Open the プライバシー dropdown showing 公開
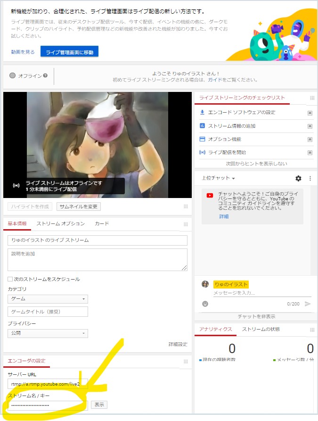The height and width of the screenshot is (421, 318). point(48,333)
